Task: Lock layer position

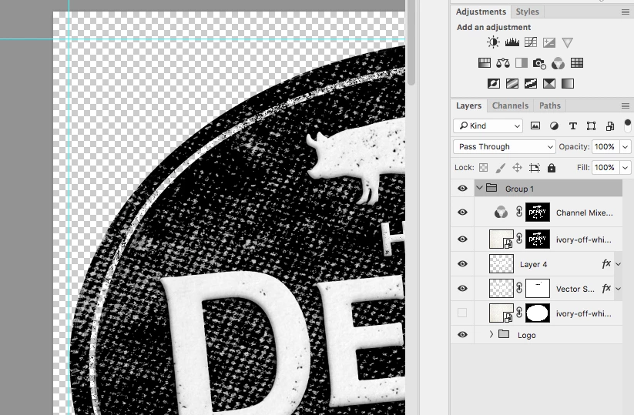Action: [517, 167]
